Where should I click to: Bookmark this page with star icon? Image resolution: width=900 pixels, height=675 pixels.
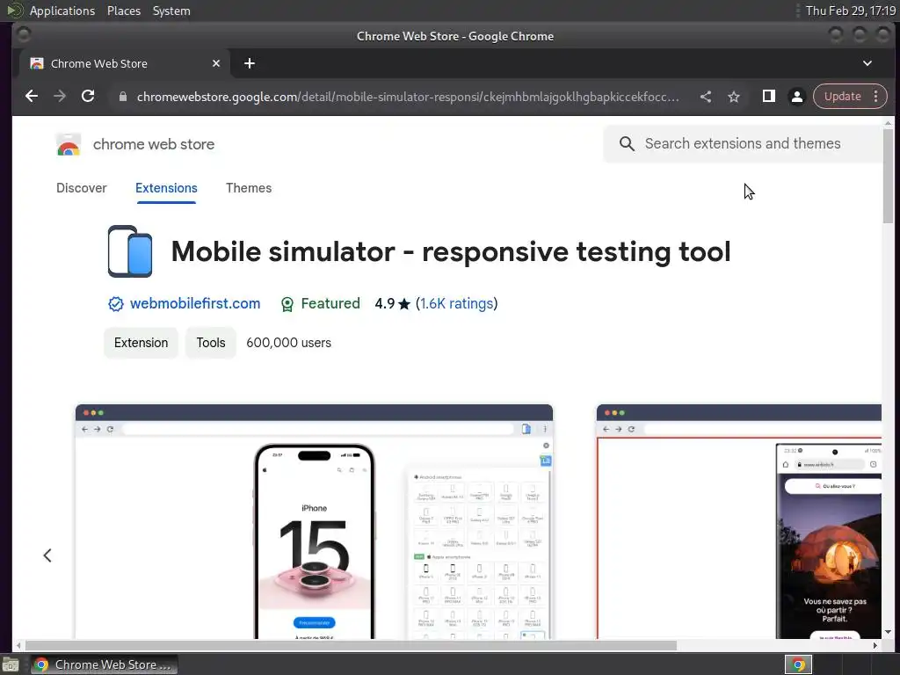[734, 97]
